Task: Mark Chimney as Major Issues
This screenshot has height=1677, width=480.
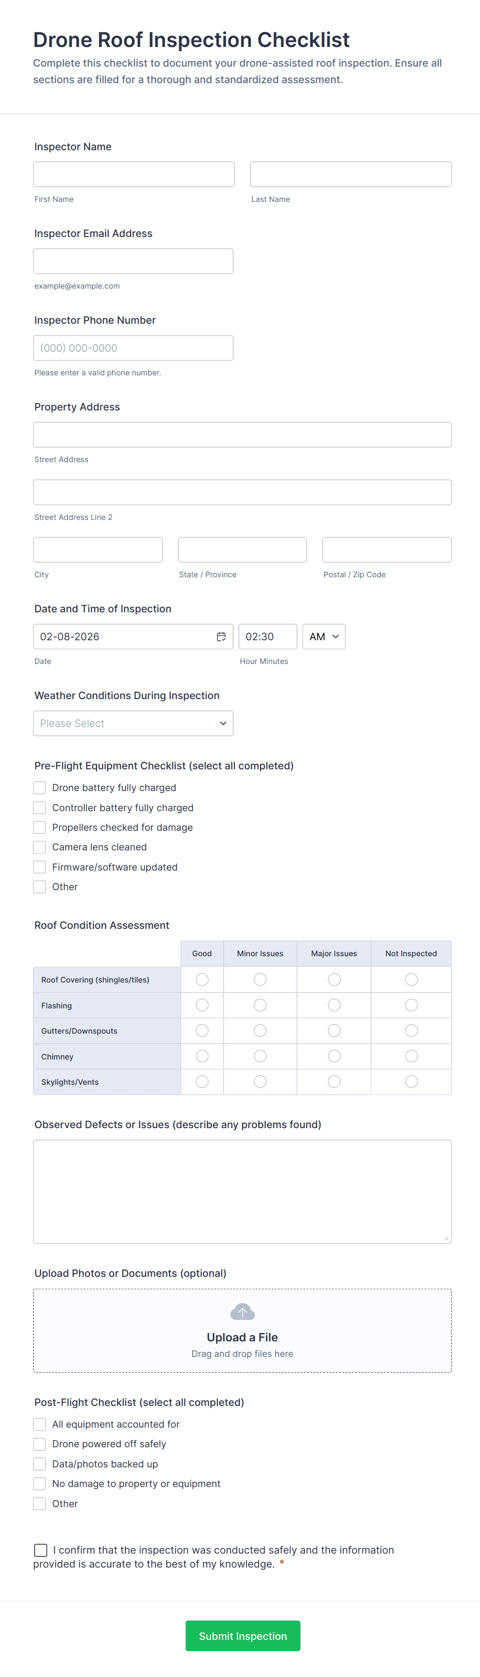Action: click(x=334, y=1056)
